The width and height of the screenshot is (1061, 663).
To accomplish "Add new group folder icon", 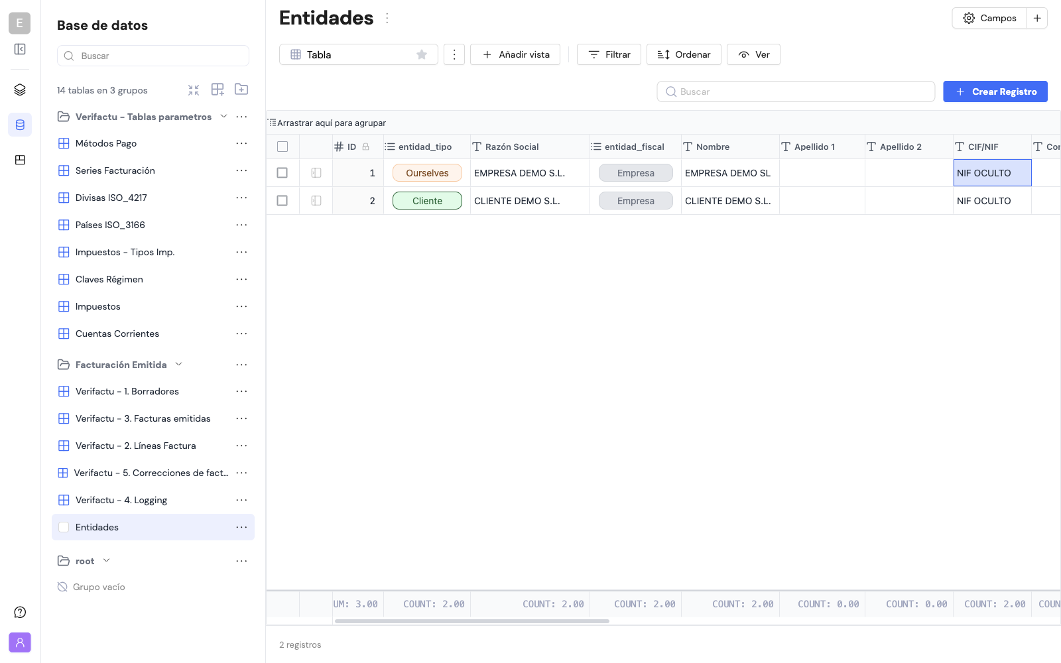I will 241,90.
